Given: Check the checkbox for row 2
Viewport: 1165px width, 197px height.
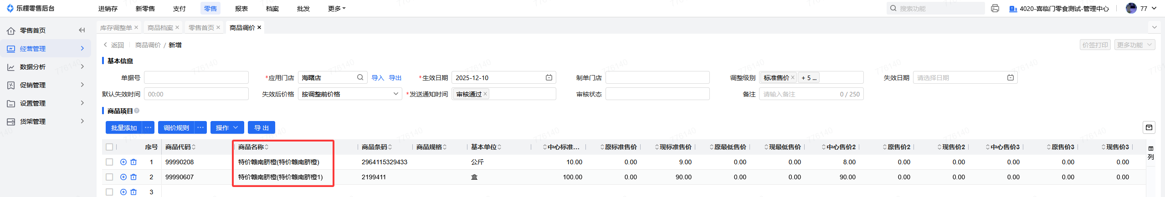Looking at the screenshot, I should tap(109, 177).
